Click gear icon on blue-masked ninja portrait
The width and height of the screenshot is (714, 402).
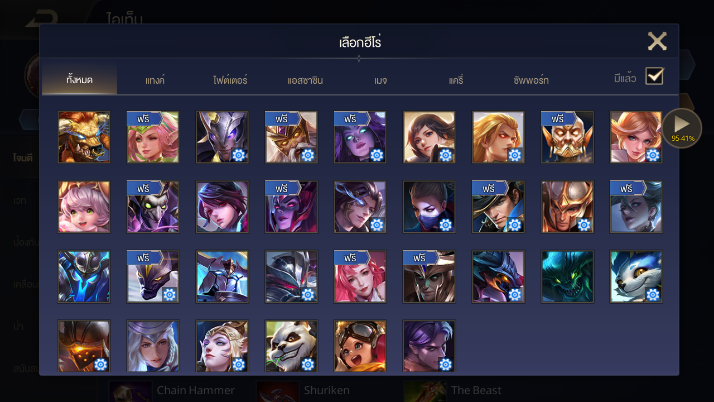pos(446,225)
